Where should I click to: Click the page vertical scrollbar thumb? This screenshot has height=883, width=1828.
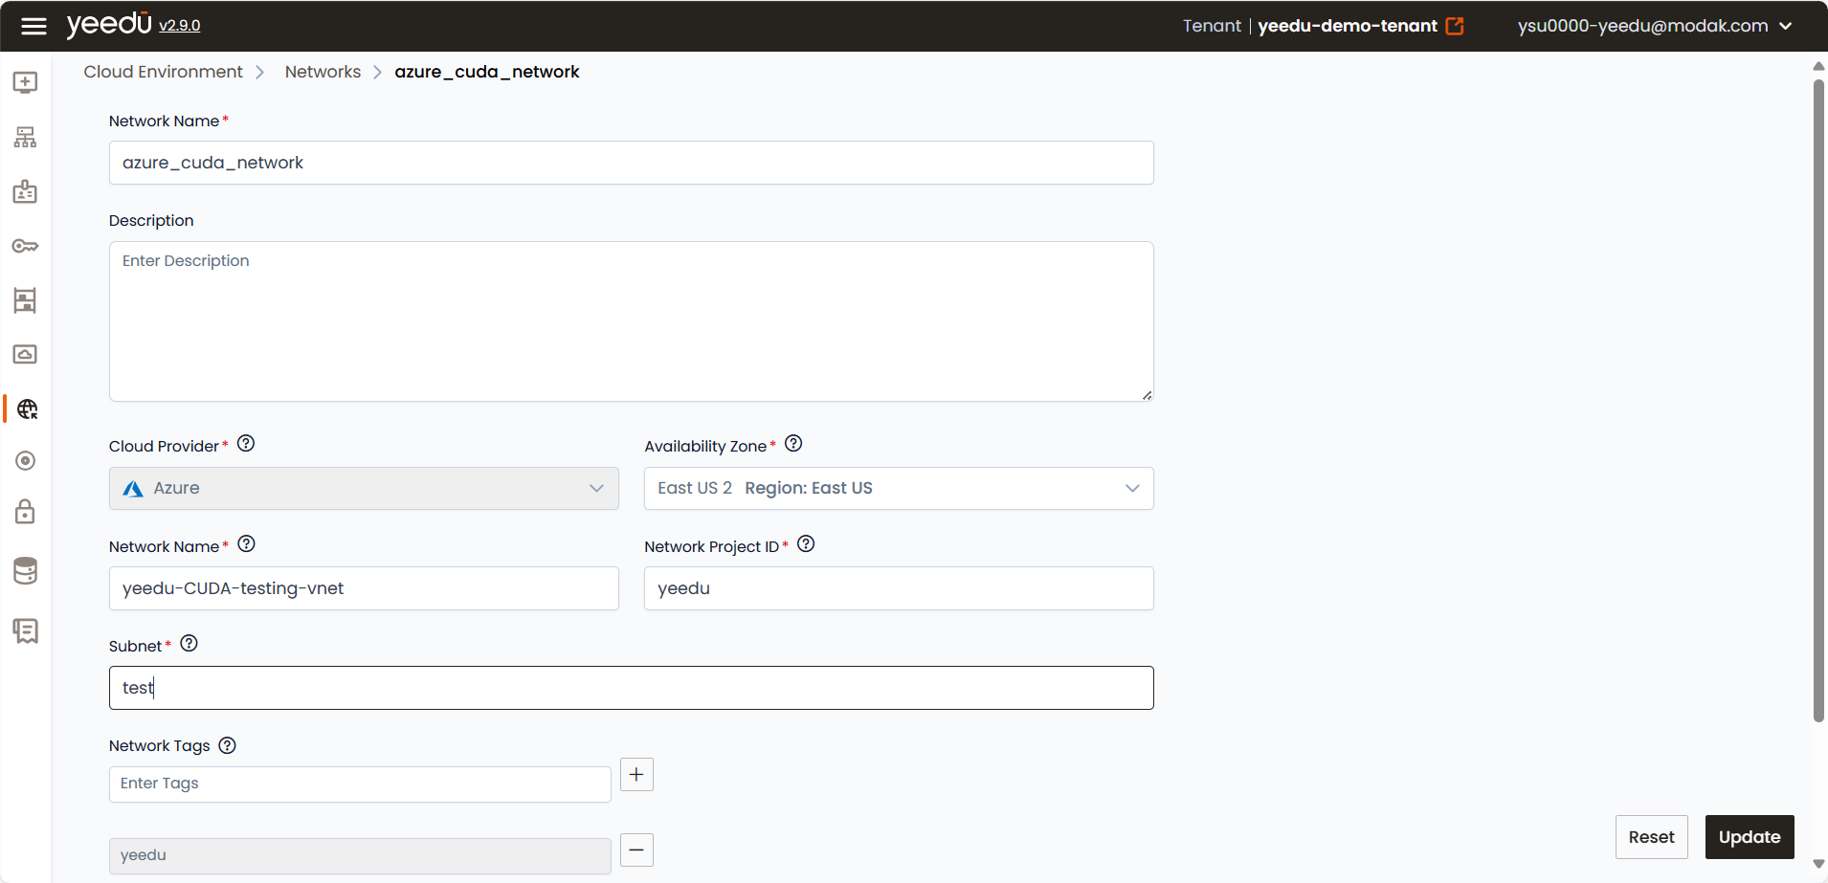pyautogui.click(x=1818, y=401)
